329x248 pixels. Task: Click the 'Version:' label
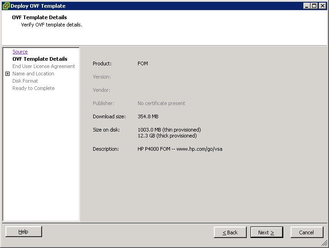(102, 77)
